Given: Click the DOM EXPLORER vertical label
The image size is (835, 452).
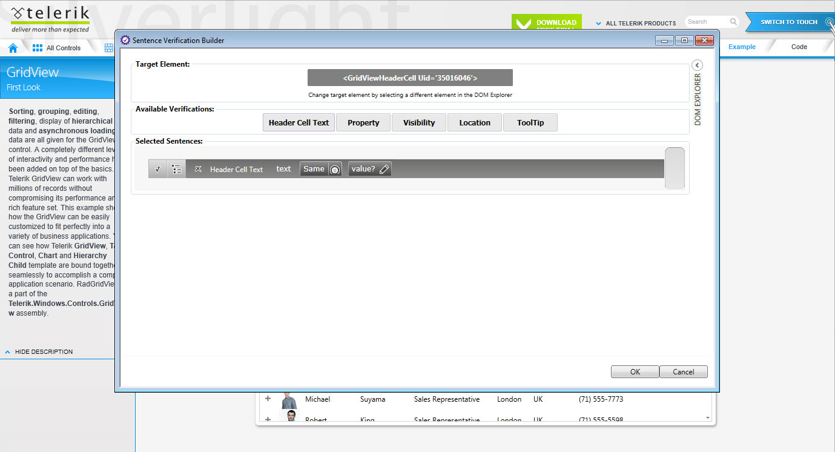Looking at the screenshot, I should [x=698, y=99].
